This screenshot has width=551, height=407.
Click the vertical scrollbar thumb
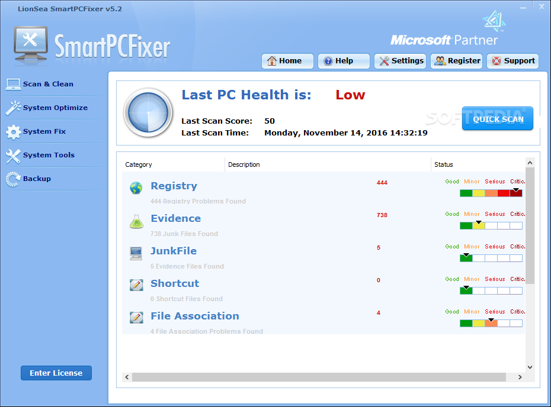tap(530, 225)
